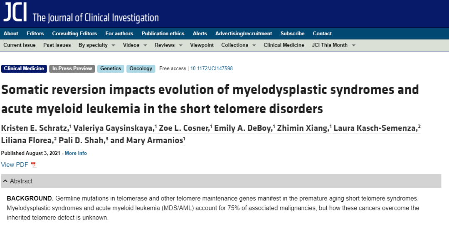Select the Oncology tag
This screenshot has height=227, width=449.
tap(141, 68)
